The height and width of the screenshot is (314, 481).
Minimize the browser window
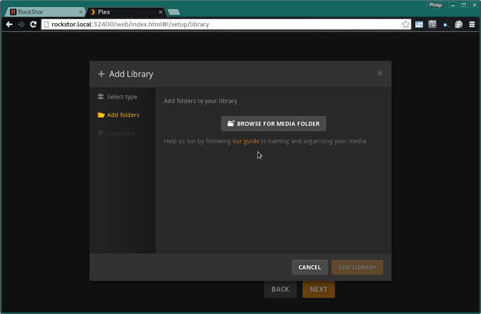(453, 5)
